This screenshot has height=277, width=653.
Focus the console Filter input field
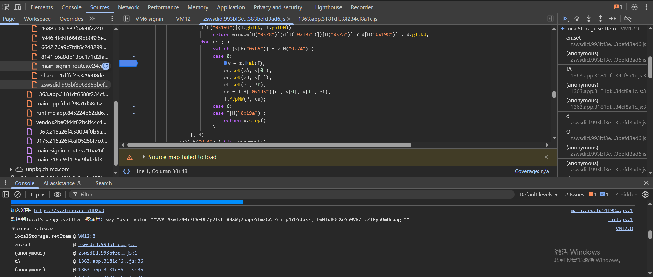293,194
